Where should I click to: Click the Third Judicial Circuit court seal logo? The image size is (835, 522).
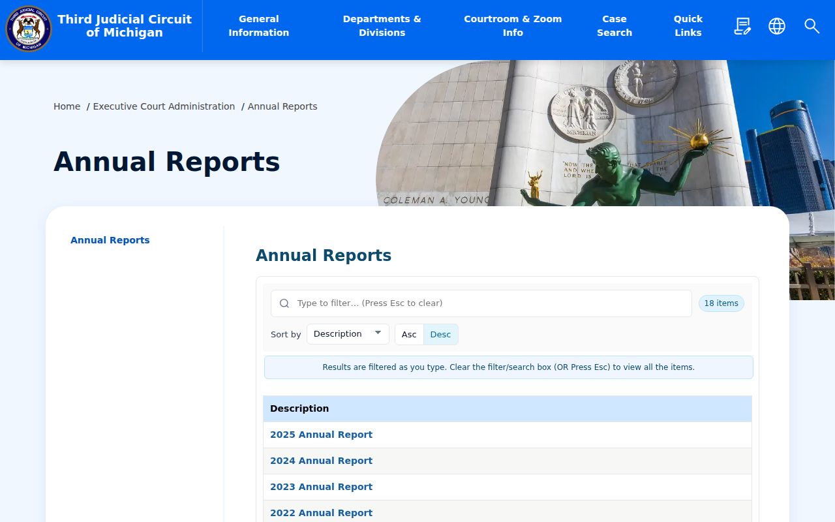(x=29, y=28)
